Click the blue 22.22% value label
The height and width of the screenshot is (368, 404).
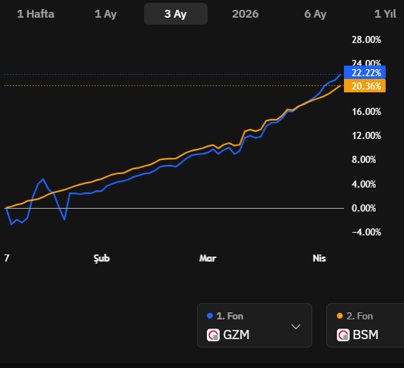(x=365, y=73)
